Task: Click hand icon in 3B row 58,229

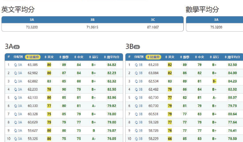Action: [x=136, y=139]
